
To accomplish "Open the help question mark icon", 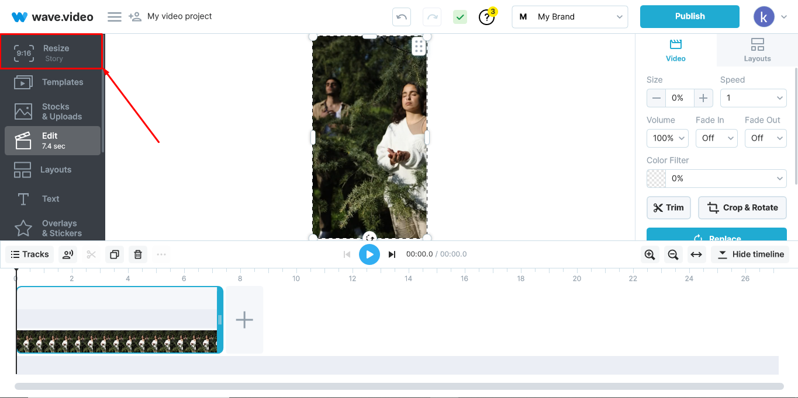I will [486, 18].
